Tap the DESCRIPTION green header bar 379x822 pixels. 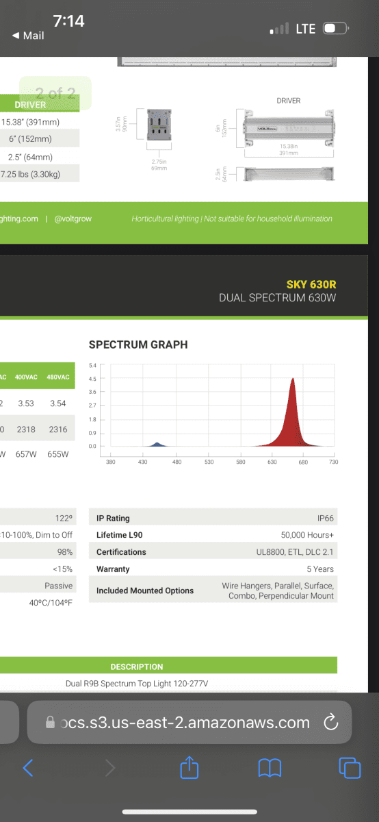click(x=169, y=667)
